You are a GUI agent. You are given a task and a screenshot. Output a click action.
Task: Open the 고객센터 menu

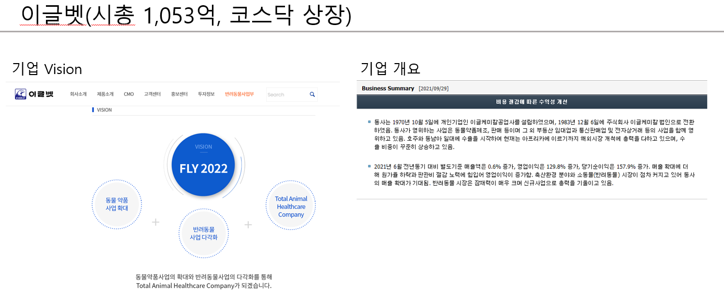[x=152, y=94]
